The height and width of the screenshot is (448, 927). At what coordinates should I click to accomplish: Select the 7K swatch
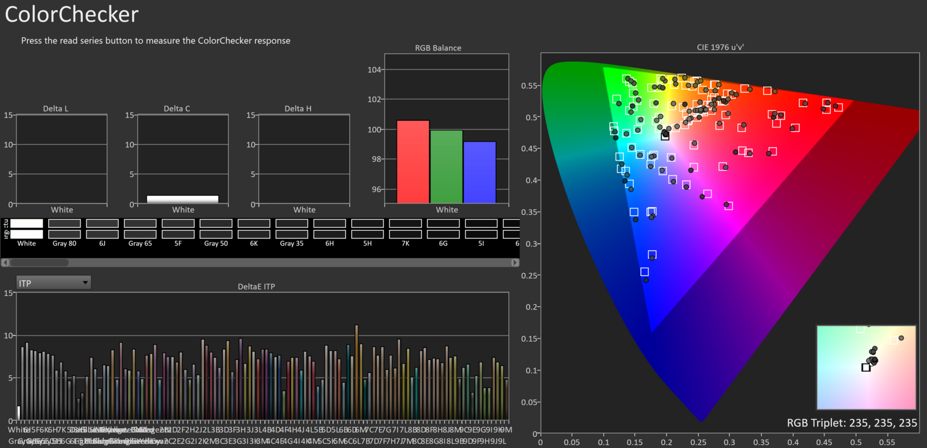(x=406, y=229)
